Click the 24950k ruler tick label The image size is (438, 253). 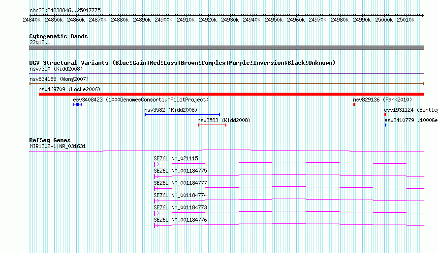coord(274,20)
